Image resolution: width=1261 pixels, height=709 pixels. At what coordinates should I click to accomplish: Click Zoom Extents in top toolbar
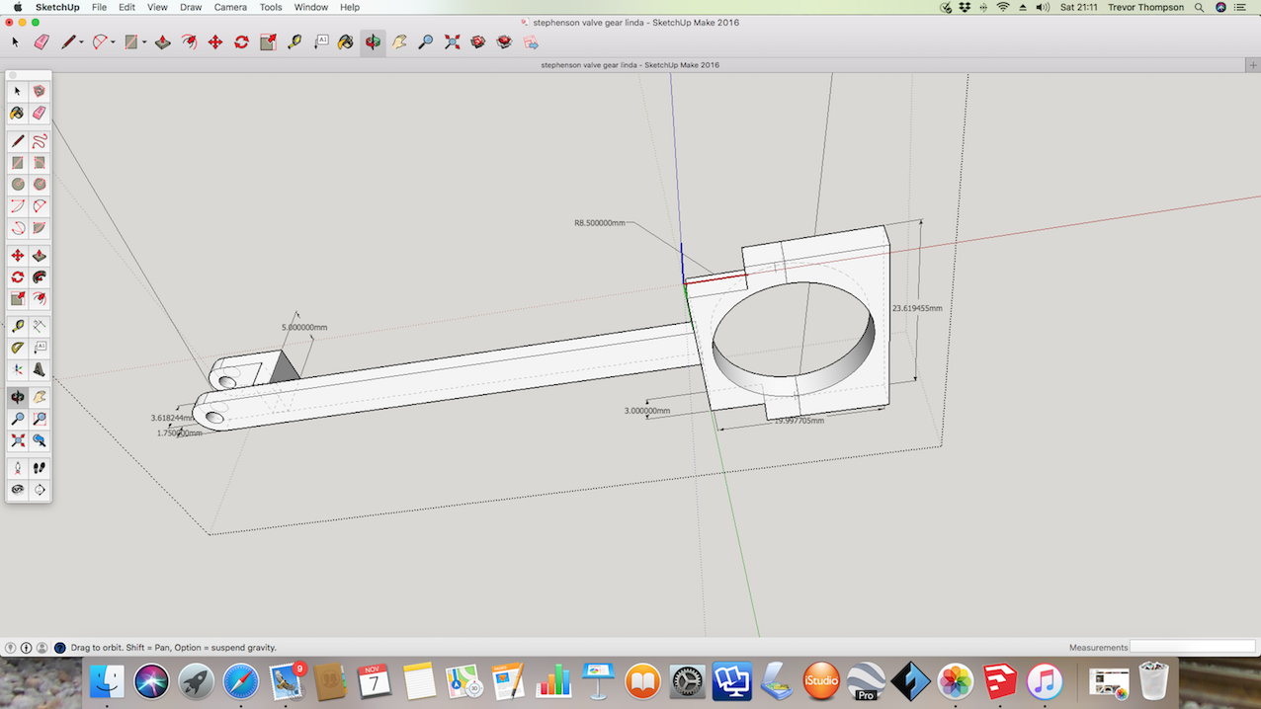pyautogui.click(x=453, y=42)
